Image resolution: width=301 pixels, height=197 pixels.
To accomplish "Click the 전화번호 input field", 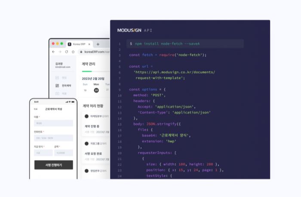I will tap(53, 138).
